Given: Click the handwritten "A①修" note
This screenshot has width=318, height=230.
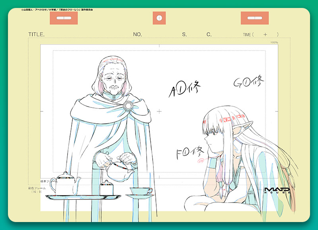Looking at the screenshot, I should click(184, 88).
